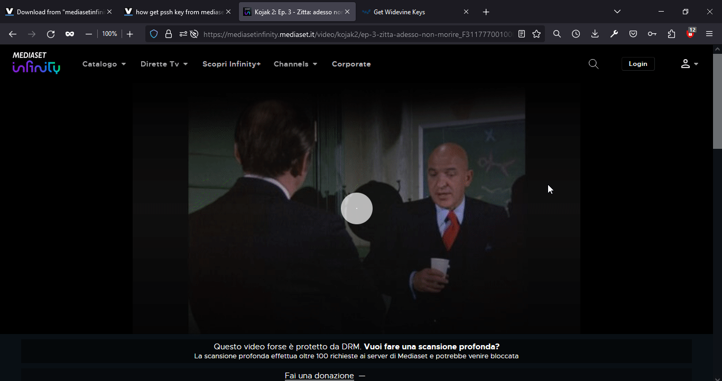Image resolution: width=722 pixels, height=381 pixels.
Task: Bookmark this page with the star
Action: click(x=536, y=34)
